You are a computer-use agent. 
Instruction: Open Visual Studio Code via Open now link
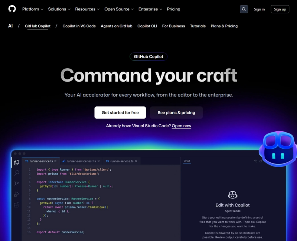click(x=182, y=126)
